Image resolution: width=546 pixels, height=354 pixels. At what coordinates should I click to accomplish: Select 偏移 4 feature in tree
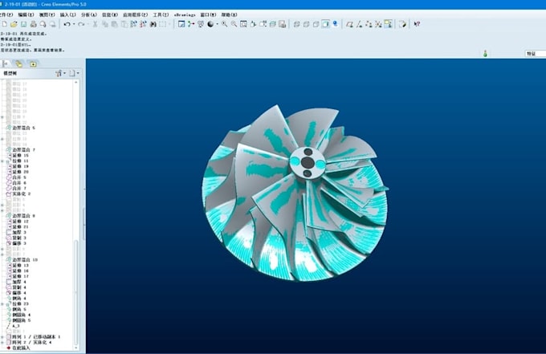(x=16, y=293)
